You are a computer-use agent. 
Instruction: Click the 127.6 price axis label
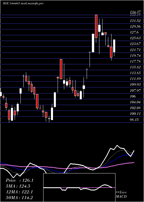(134, 32)
